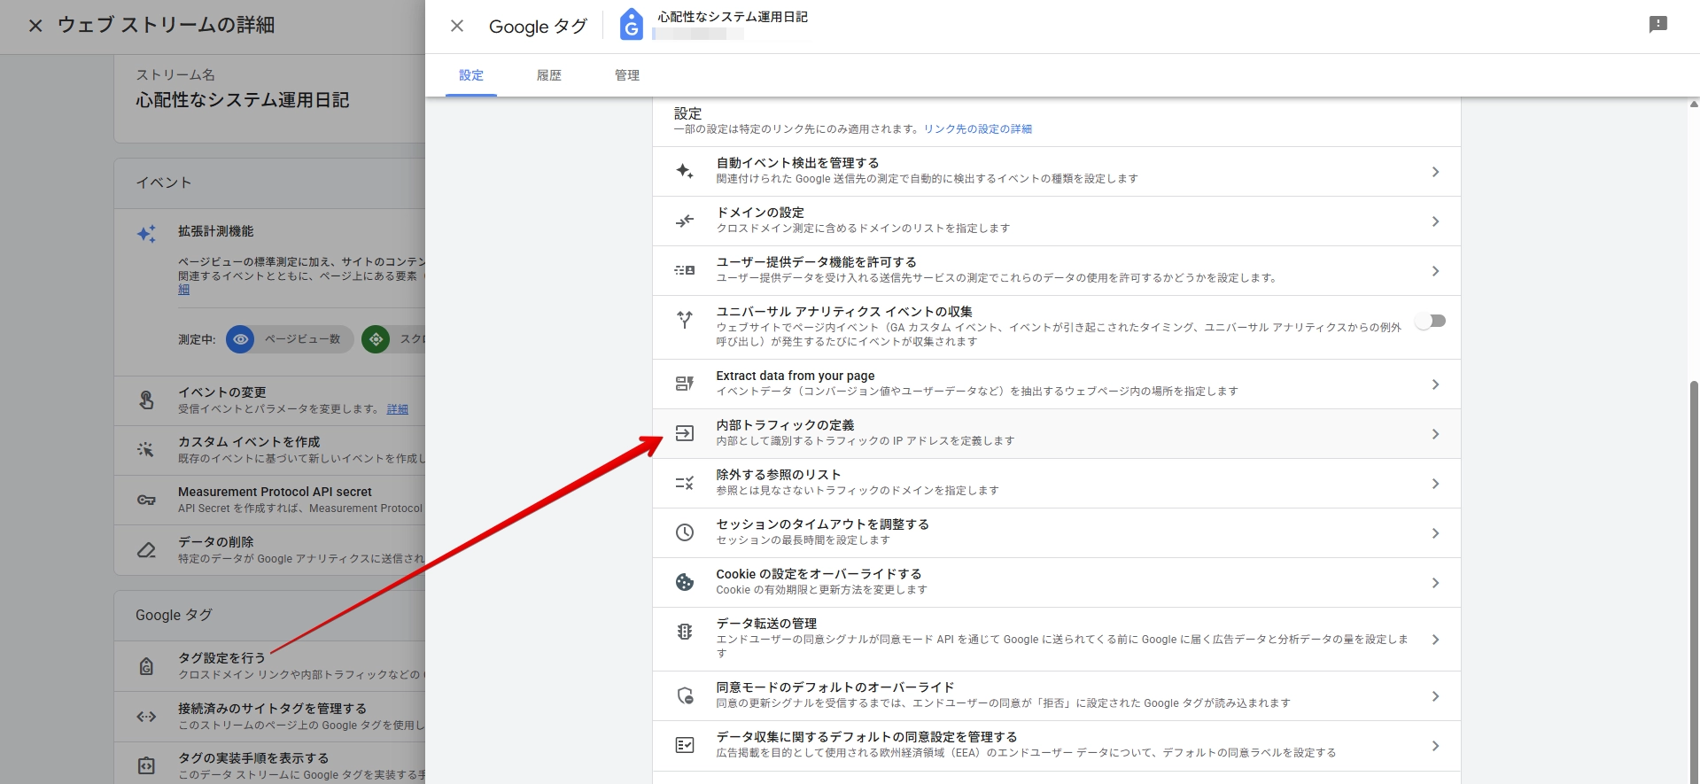The image size is (1700, 784).
Task: Expand データ収集 consent settings chevron
Action: coord(1436,746)
